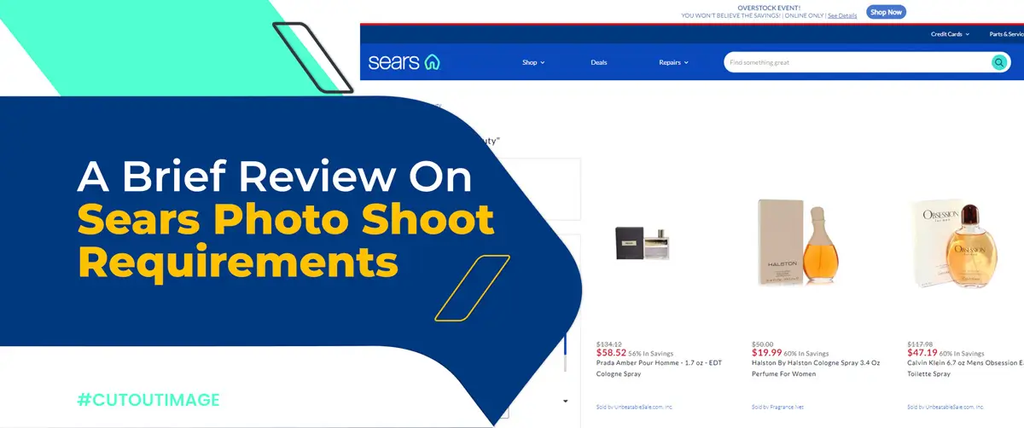Viewport: 1024px width, 428px height.
Task: Click the Sears logo
Action: [404, 62]
